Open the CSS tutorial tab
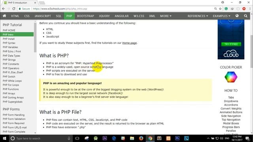253x142 pixels. click(x=27, y=16)
